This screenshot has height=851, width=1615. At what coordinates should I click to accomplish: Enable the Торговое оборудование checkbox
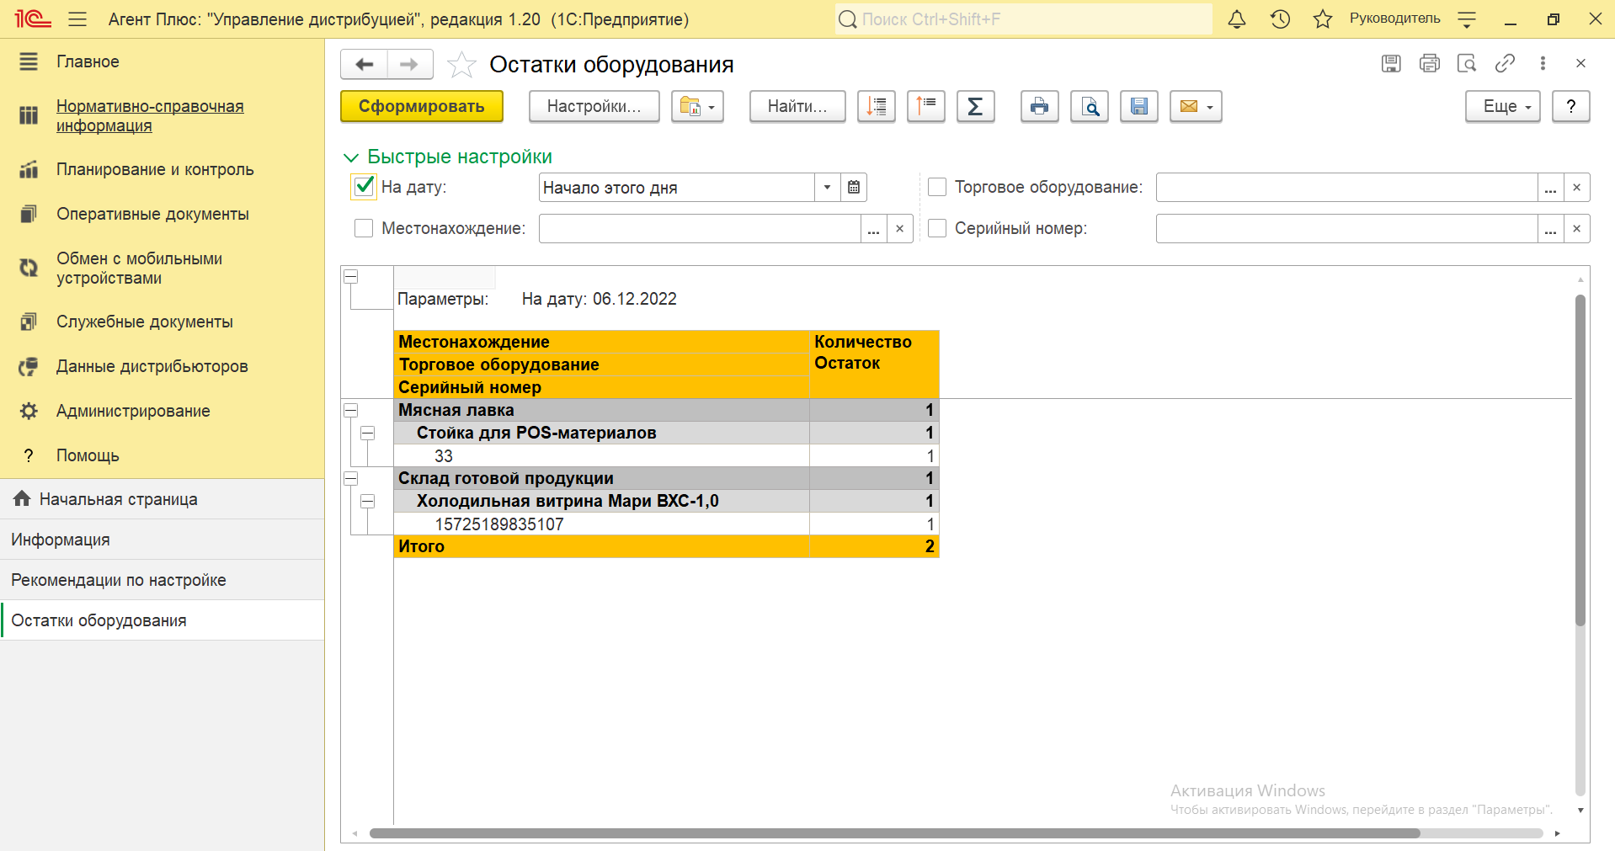click(937, 187)
